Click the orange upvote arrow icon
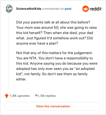 pyautogui.click(x=7, y=96)
